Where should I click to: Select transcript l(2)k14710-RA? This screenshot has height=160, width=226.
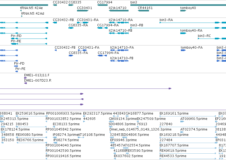pyautogui.click(x=119, y=23)
